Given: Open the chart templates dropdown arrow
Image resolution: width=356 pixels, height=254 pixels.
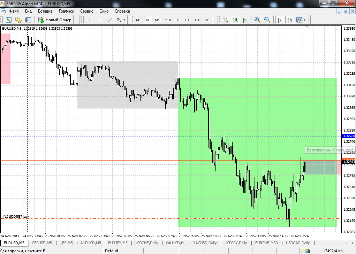Looking at the screenshot, I should pyautogui.click(x=305, y=20).
